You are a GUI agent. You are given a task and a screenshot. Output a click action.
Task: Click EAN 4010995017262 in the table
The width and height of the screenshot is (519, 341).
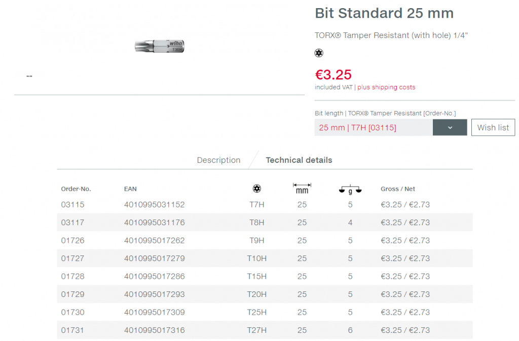pyautogui.click(x=154, y=240)
